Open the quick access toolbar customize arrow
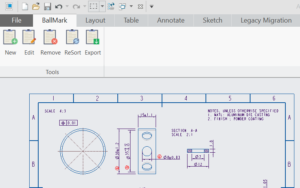Screen dimensions: 300x188 point(151,6)
